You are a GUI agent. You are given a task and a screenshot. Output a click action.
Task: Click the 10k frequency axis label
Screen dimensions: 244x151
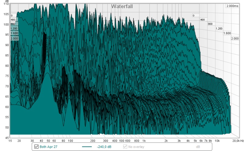(217, 141)
